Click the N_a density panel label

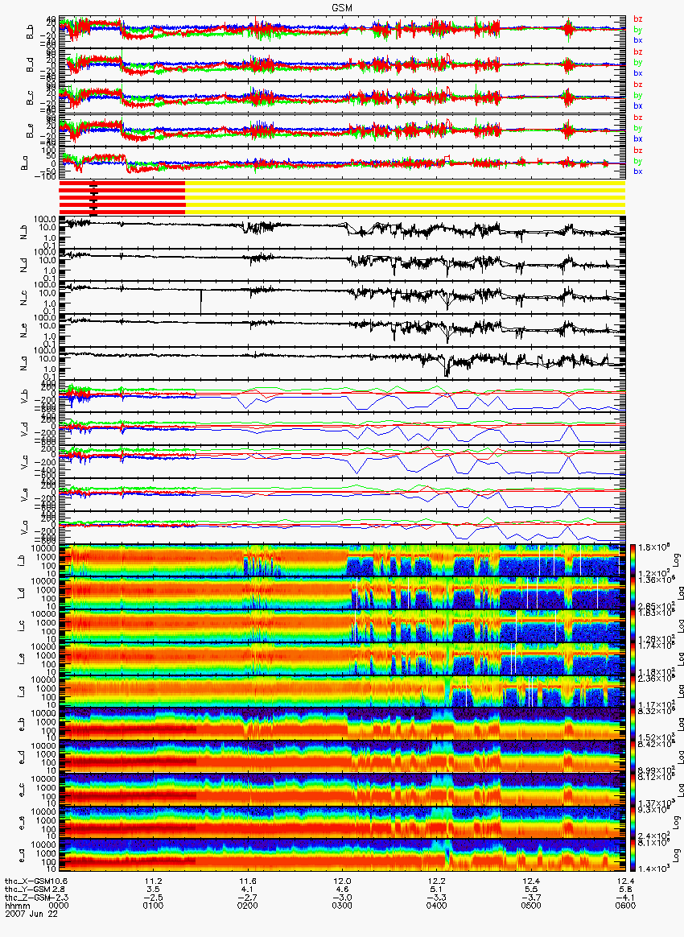click(x=24, y=363)
